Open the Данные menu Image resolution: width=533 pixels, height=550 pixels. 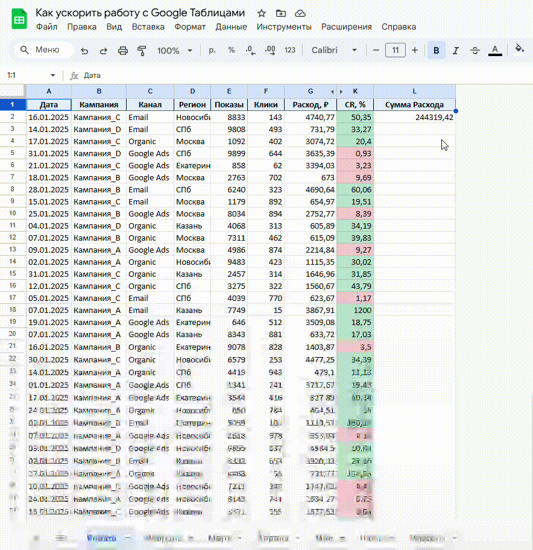(231, 27)
